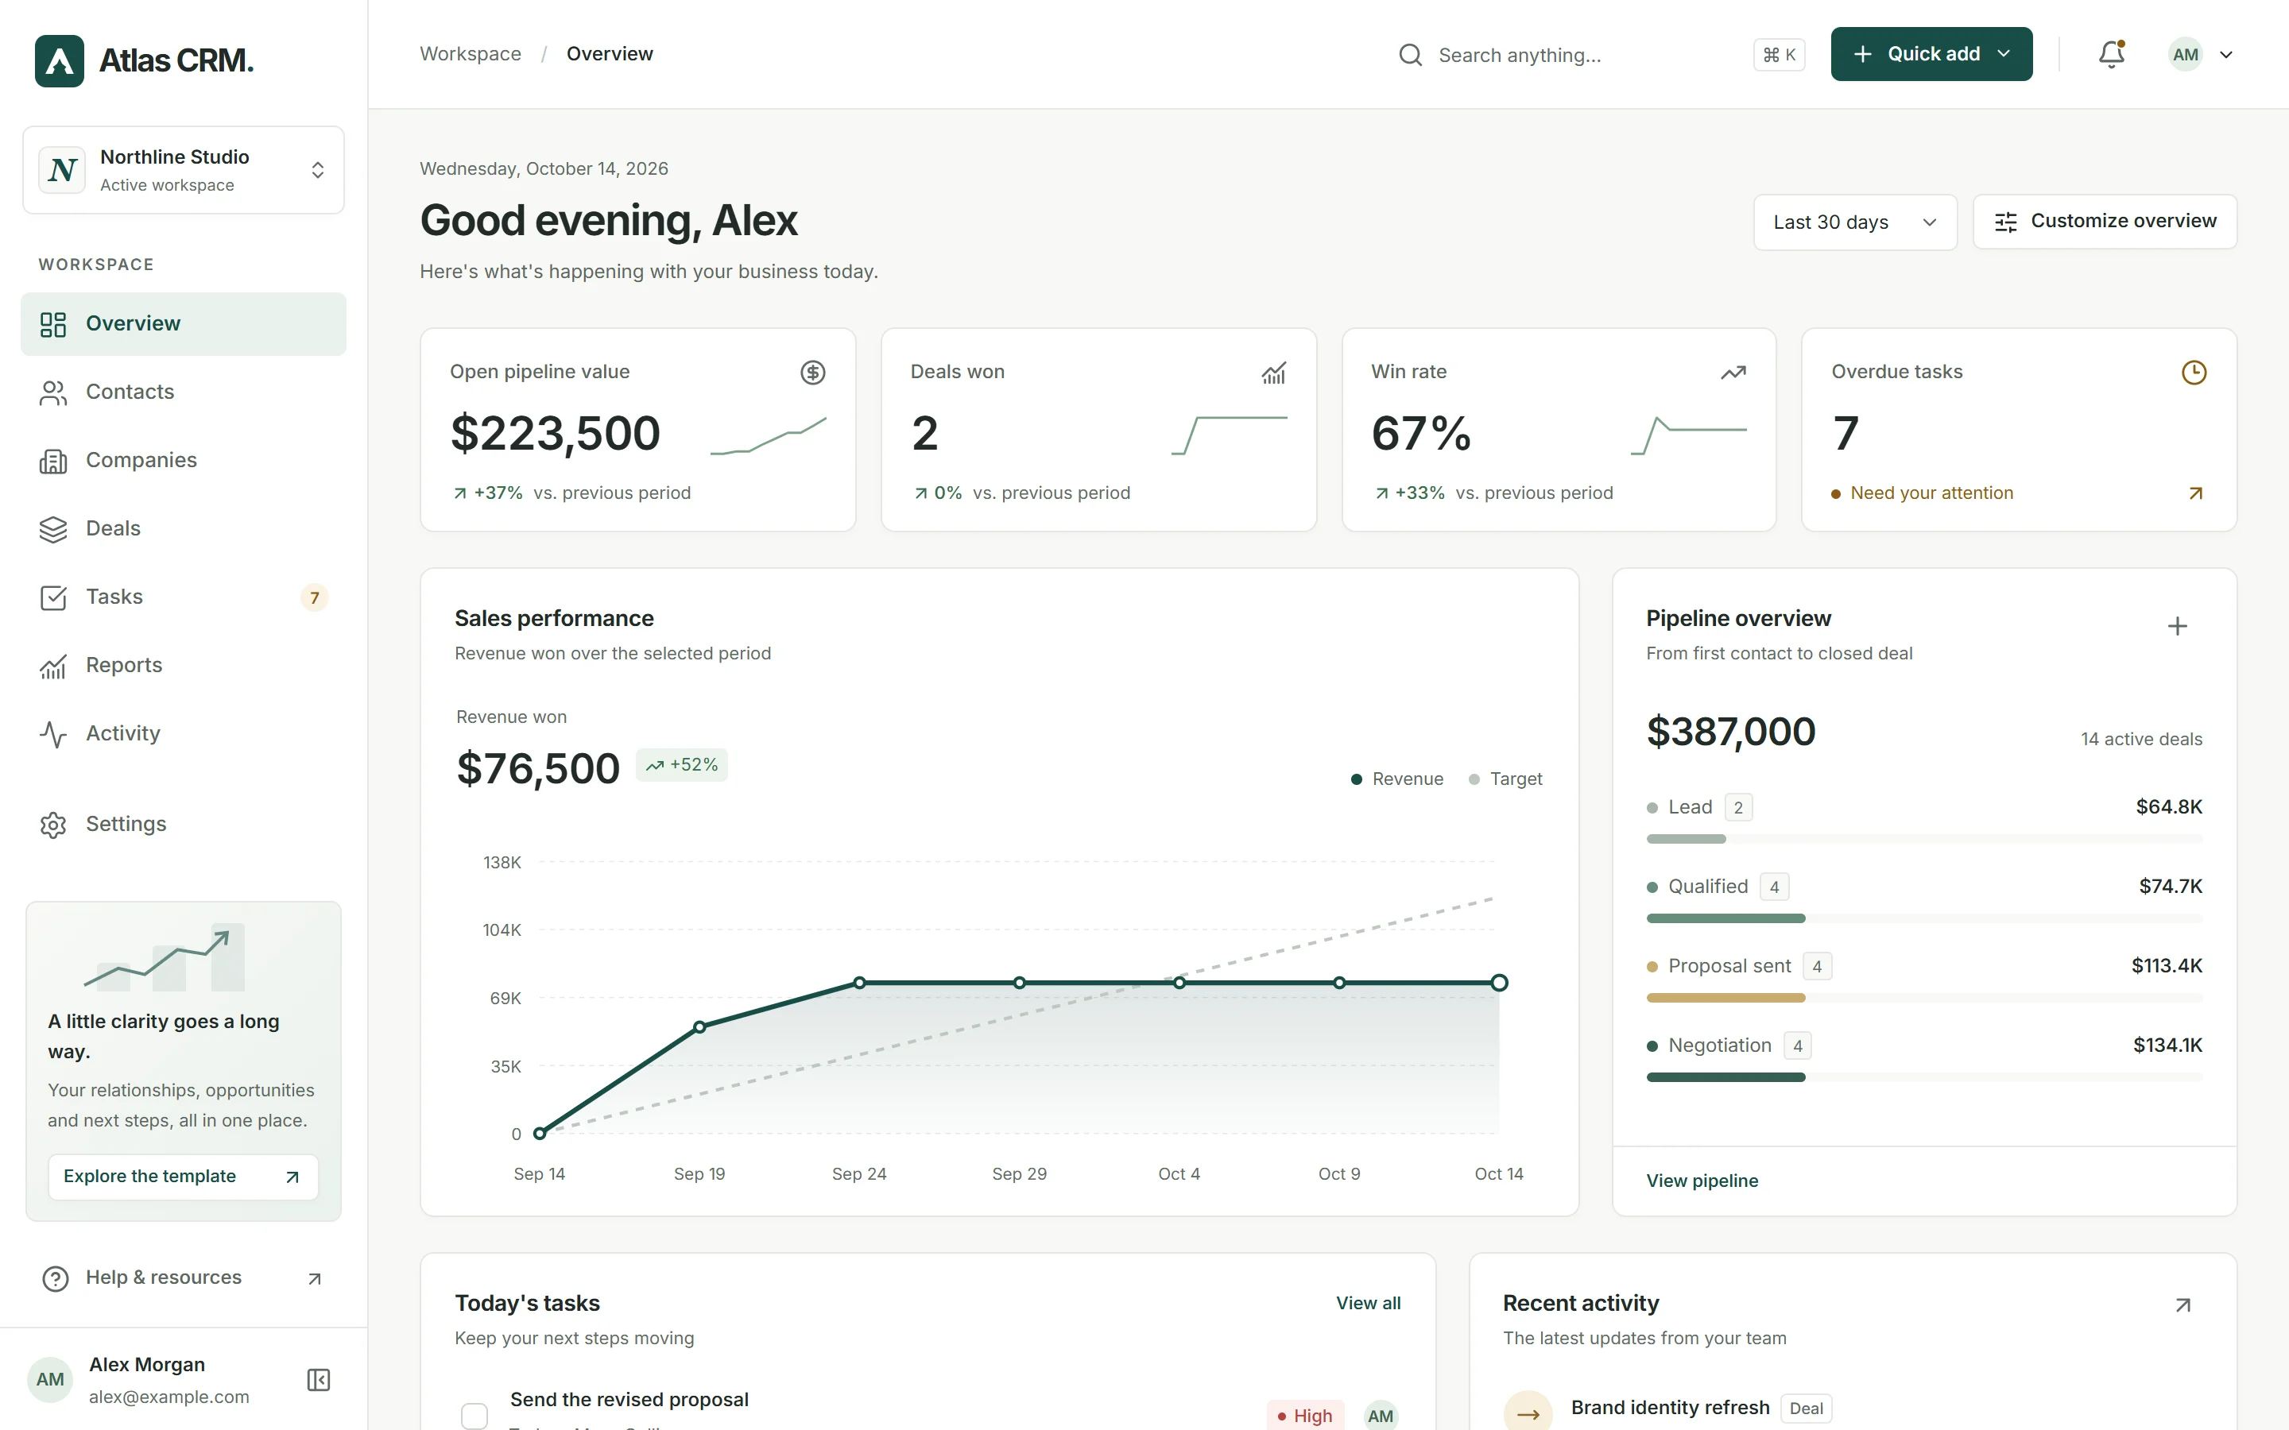Click the search magnifier icon
This screenshot has width=2289, height=1430.
1410,55
